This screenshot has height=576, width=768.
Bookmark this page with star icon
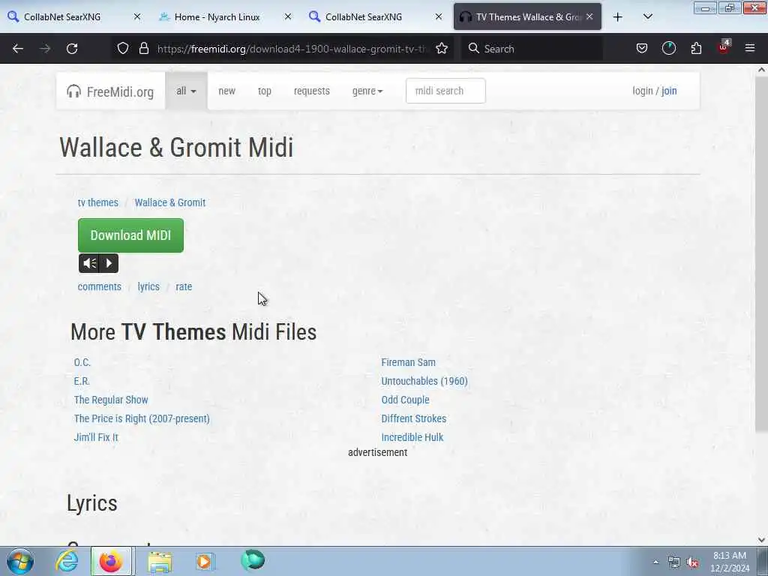pyautogui.click(x=442, y=48)
